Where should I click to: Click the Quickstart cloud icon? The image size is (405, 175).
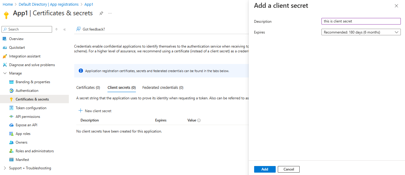coord(4,48)
